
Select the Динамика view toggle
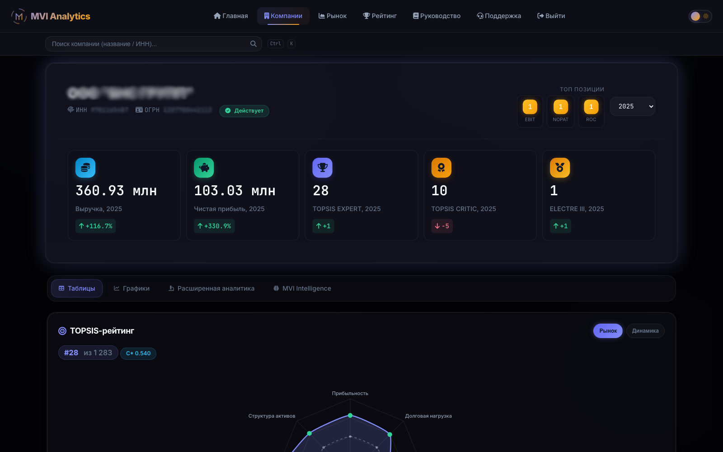645,331
